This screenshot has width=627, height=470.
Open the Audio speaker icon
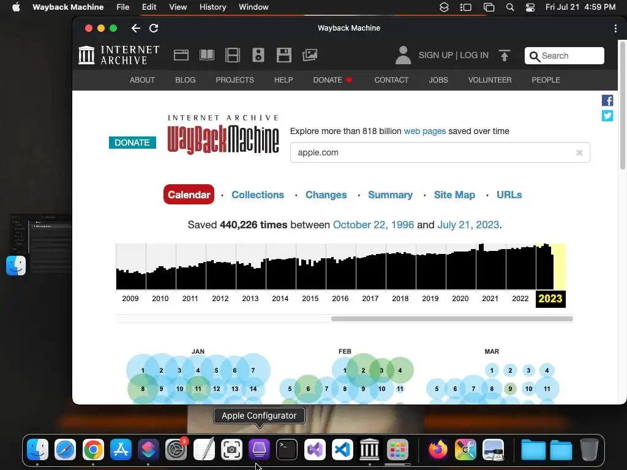pos(258,55)
